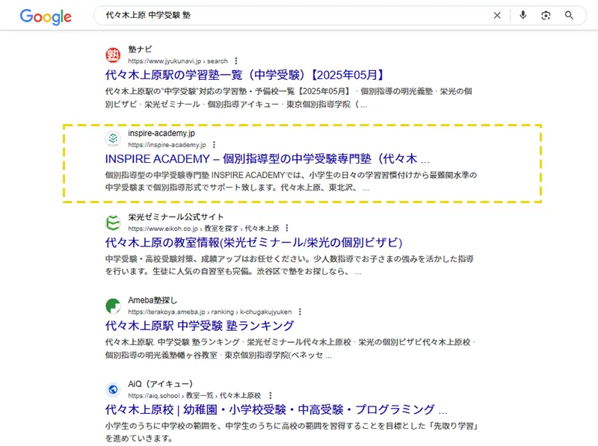Open 代々木上原駅の学習塾一覧（中学受験）result title
Image resolution: width=598 pixels, height=446 pixels.
tap(245, 75)
